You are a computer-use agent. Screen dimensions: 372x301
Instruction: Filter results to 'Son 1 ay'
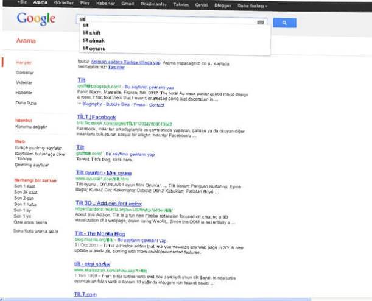point(23,210)
